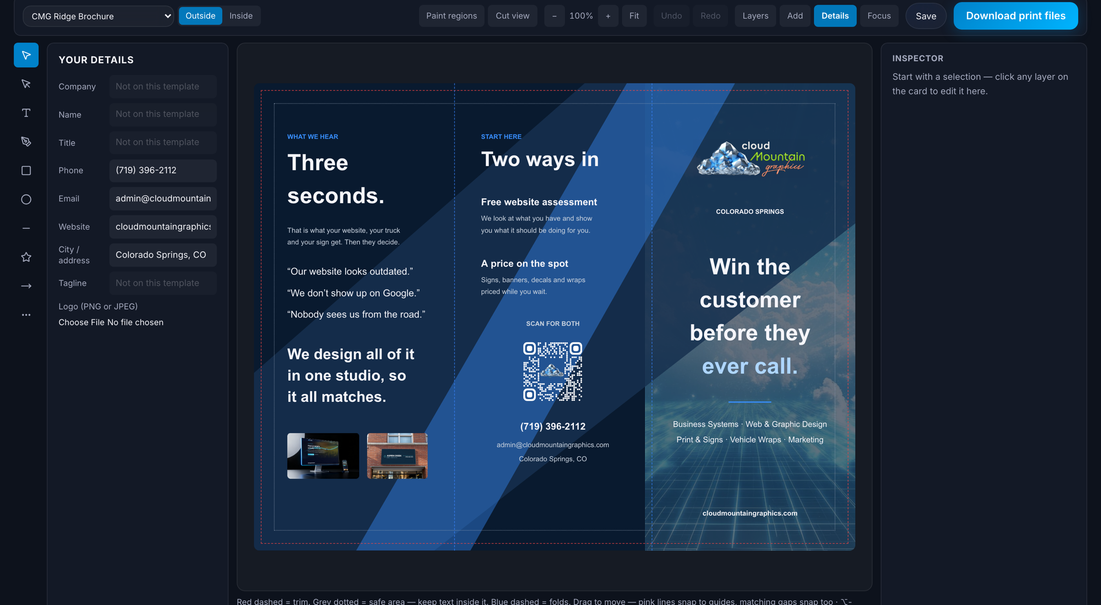Image resolution: width=1101 pixels, height=605 pixels.
Task: Open the Add panel
Action: (x=795, y=16)
